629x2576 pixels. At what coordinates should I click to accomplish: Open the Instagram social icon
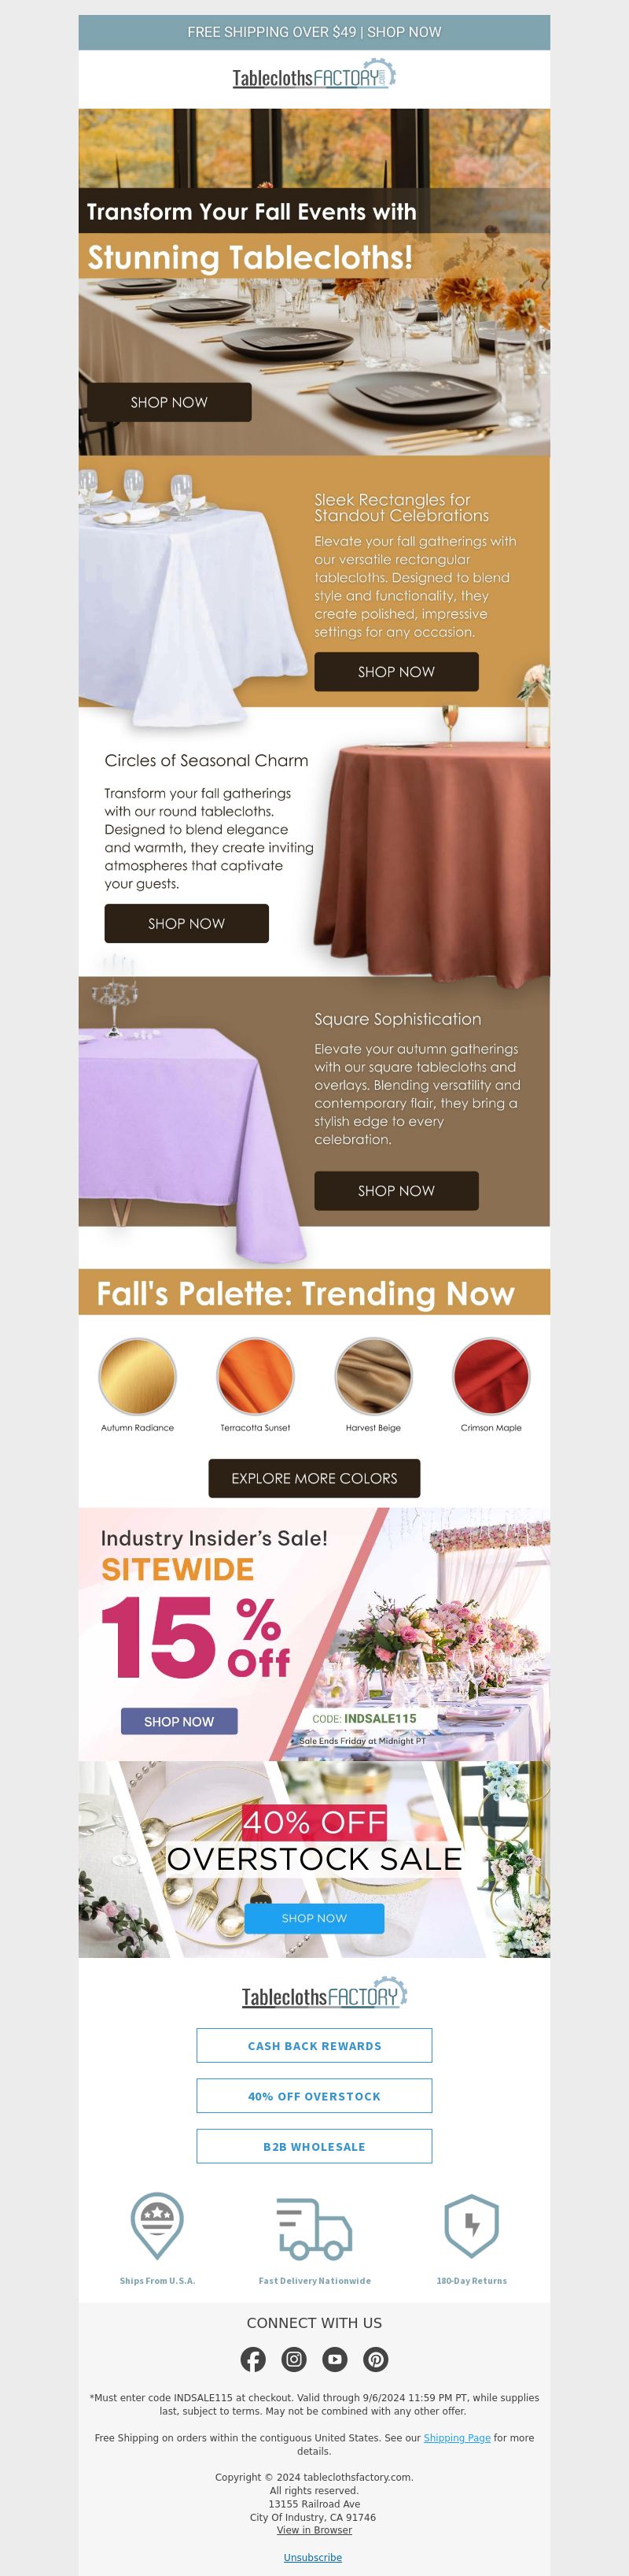(x=295, y=2359)
